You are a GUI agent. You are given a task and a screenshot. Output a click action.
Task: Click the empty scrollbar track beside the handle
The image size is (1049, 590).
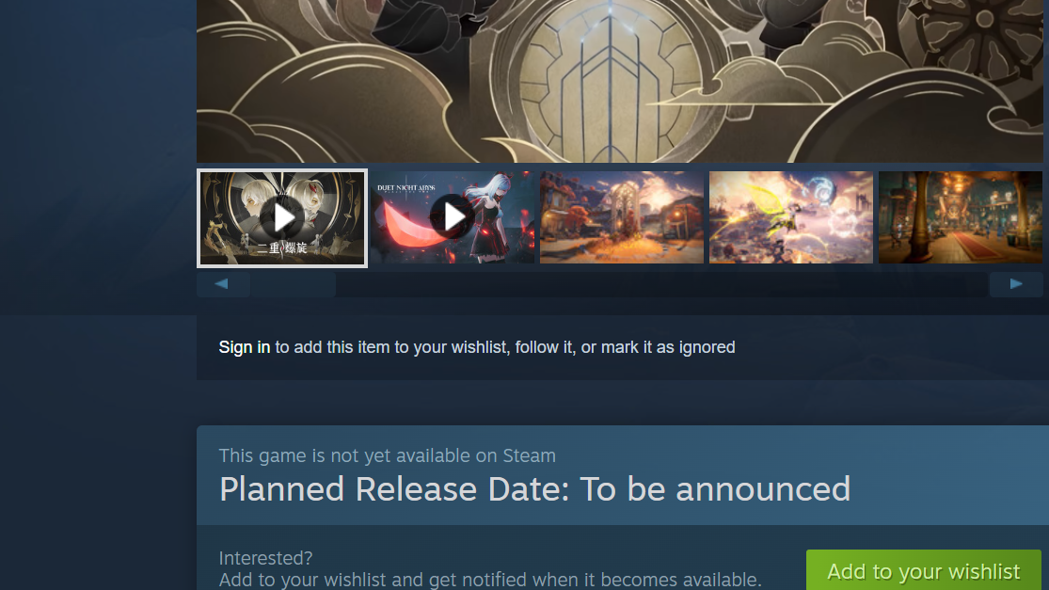pyautogui.click(x=662, y=284)
